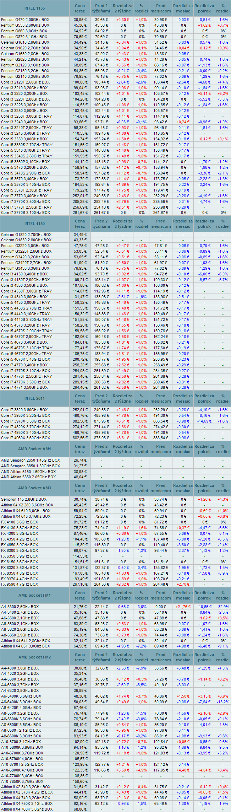
Task: Click Rozdiel za mesiac header in INTEL 1150 section
Action: click(183, 224)
